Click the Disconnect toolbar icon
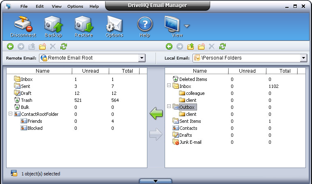Screen dimensions: 312x184 pos(23,25)
